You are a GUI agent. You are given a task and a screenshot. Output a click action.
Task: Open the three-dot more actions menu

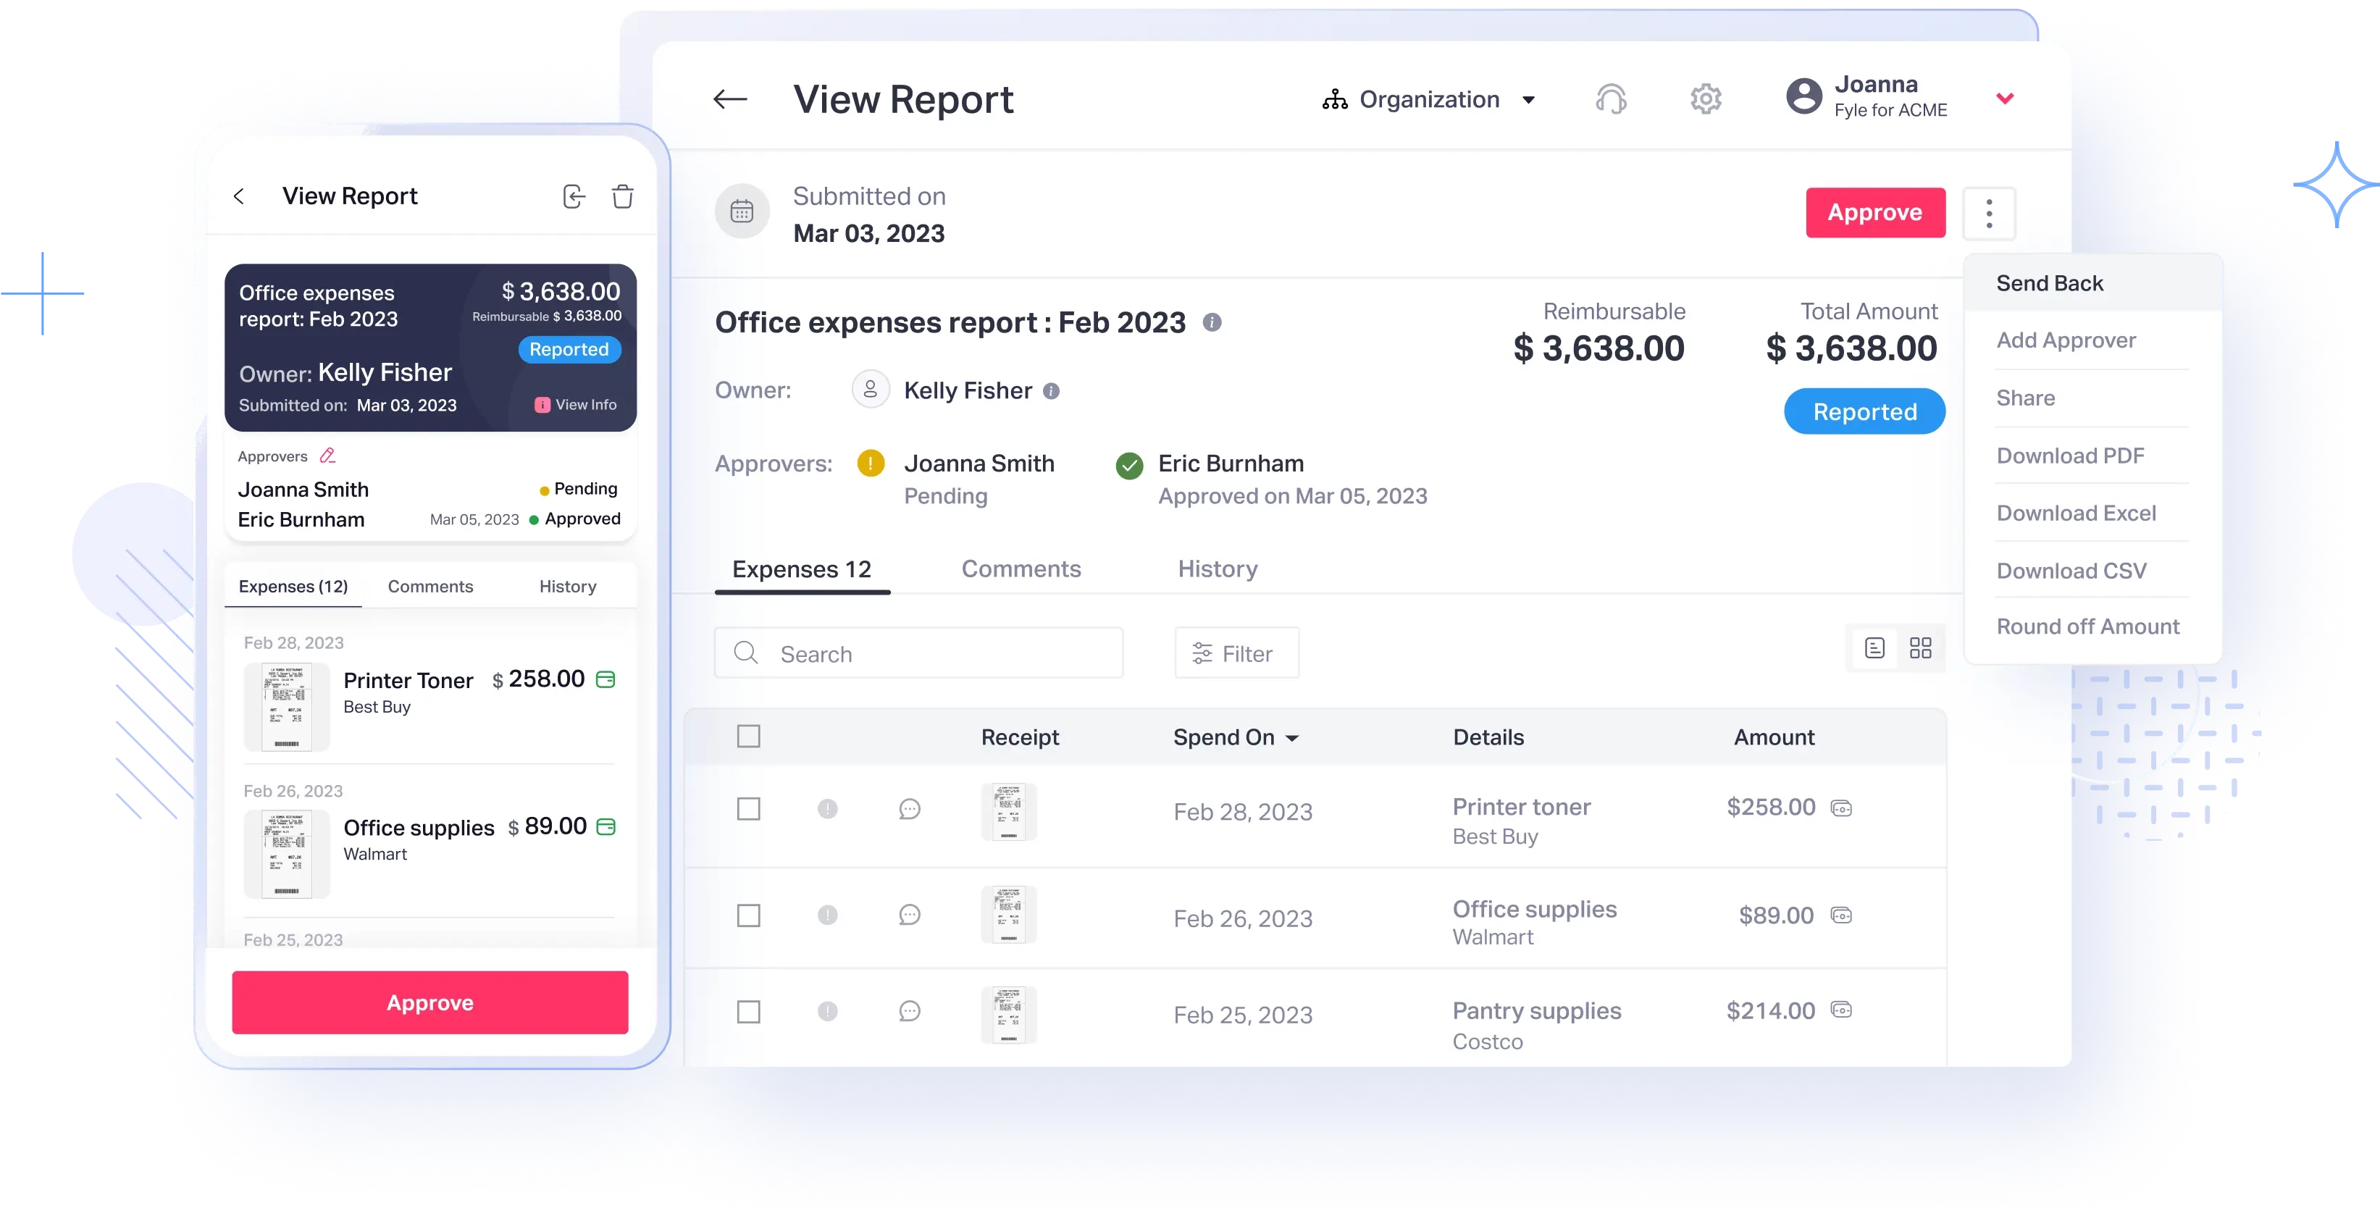click(1988, 214)
